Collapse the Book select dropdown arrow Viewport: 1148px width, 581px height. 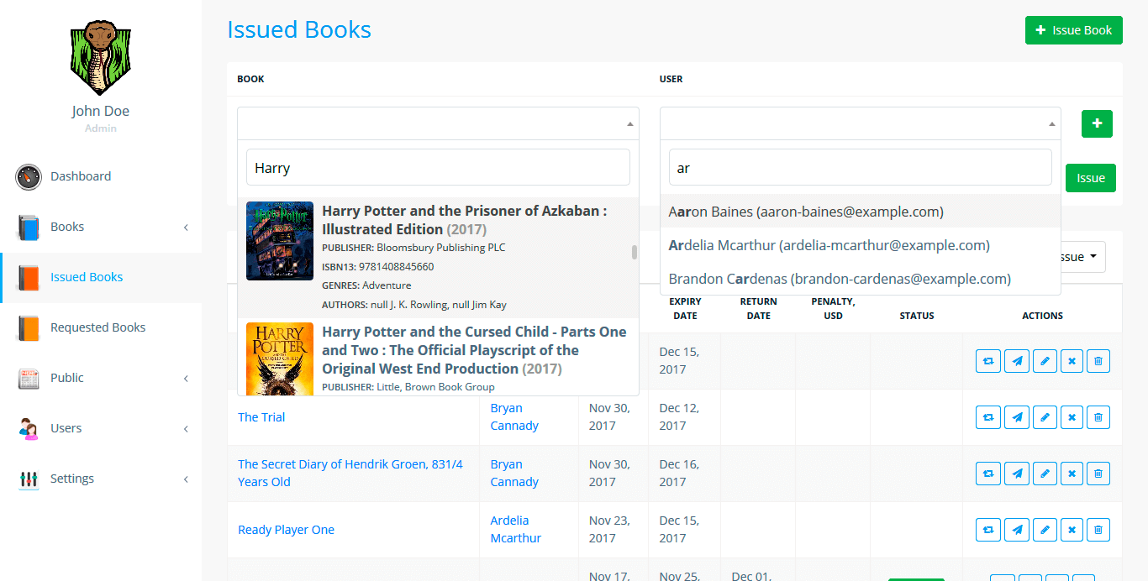(629, 124)
